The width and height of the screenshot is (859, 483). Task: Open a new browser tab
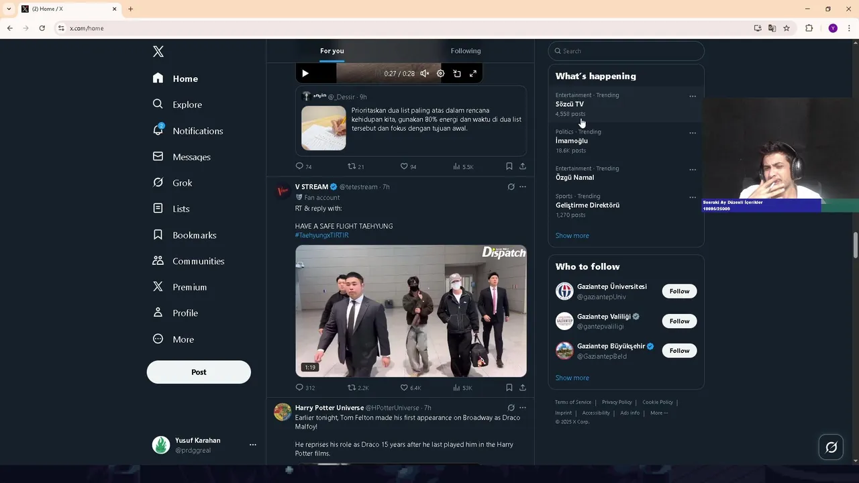coord(131,9)
